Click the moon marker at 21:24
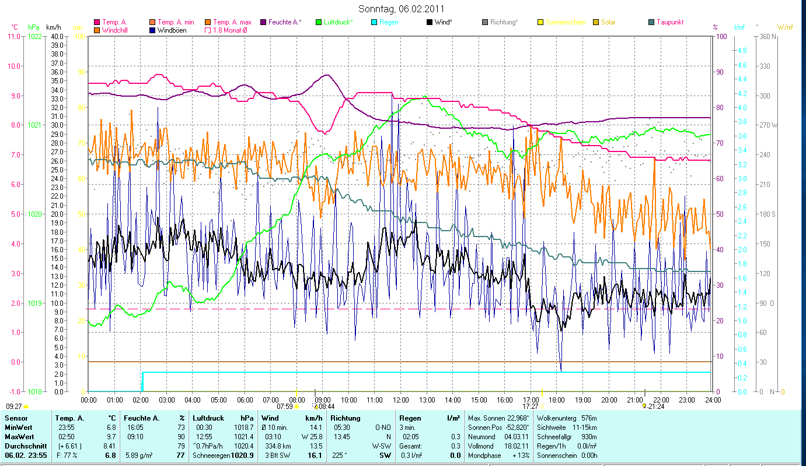The height and width of the screenshot is (466, 806). click(644, 406)
